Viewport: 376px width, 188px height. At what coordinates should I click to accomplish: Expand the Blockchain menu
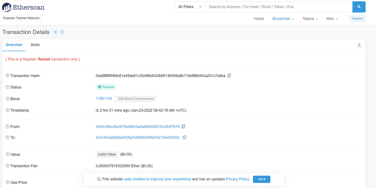coord(283,19)
